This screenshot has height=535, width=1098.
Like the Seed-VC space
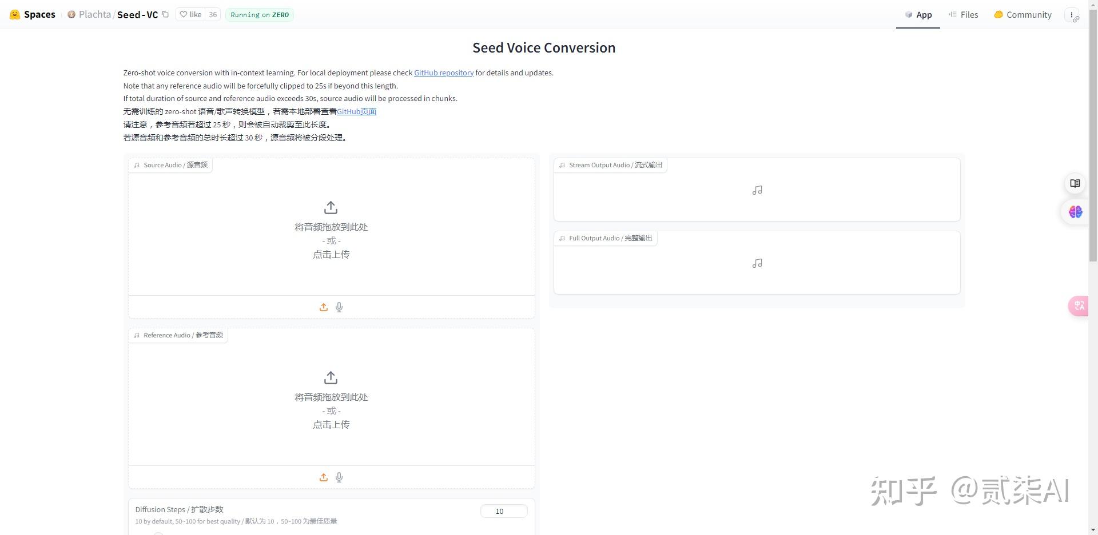[x=190, y=14]
